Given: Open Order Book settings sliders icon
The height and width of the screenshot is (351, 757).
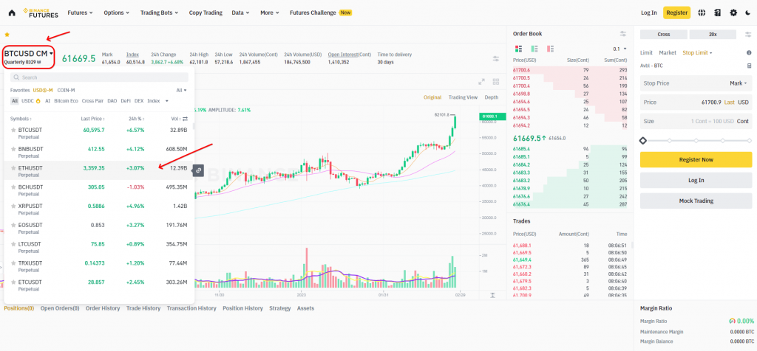Looking at the screenshot, I should pos(623,34).
